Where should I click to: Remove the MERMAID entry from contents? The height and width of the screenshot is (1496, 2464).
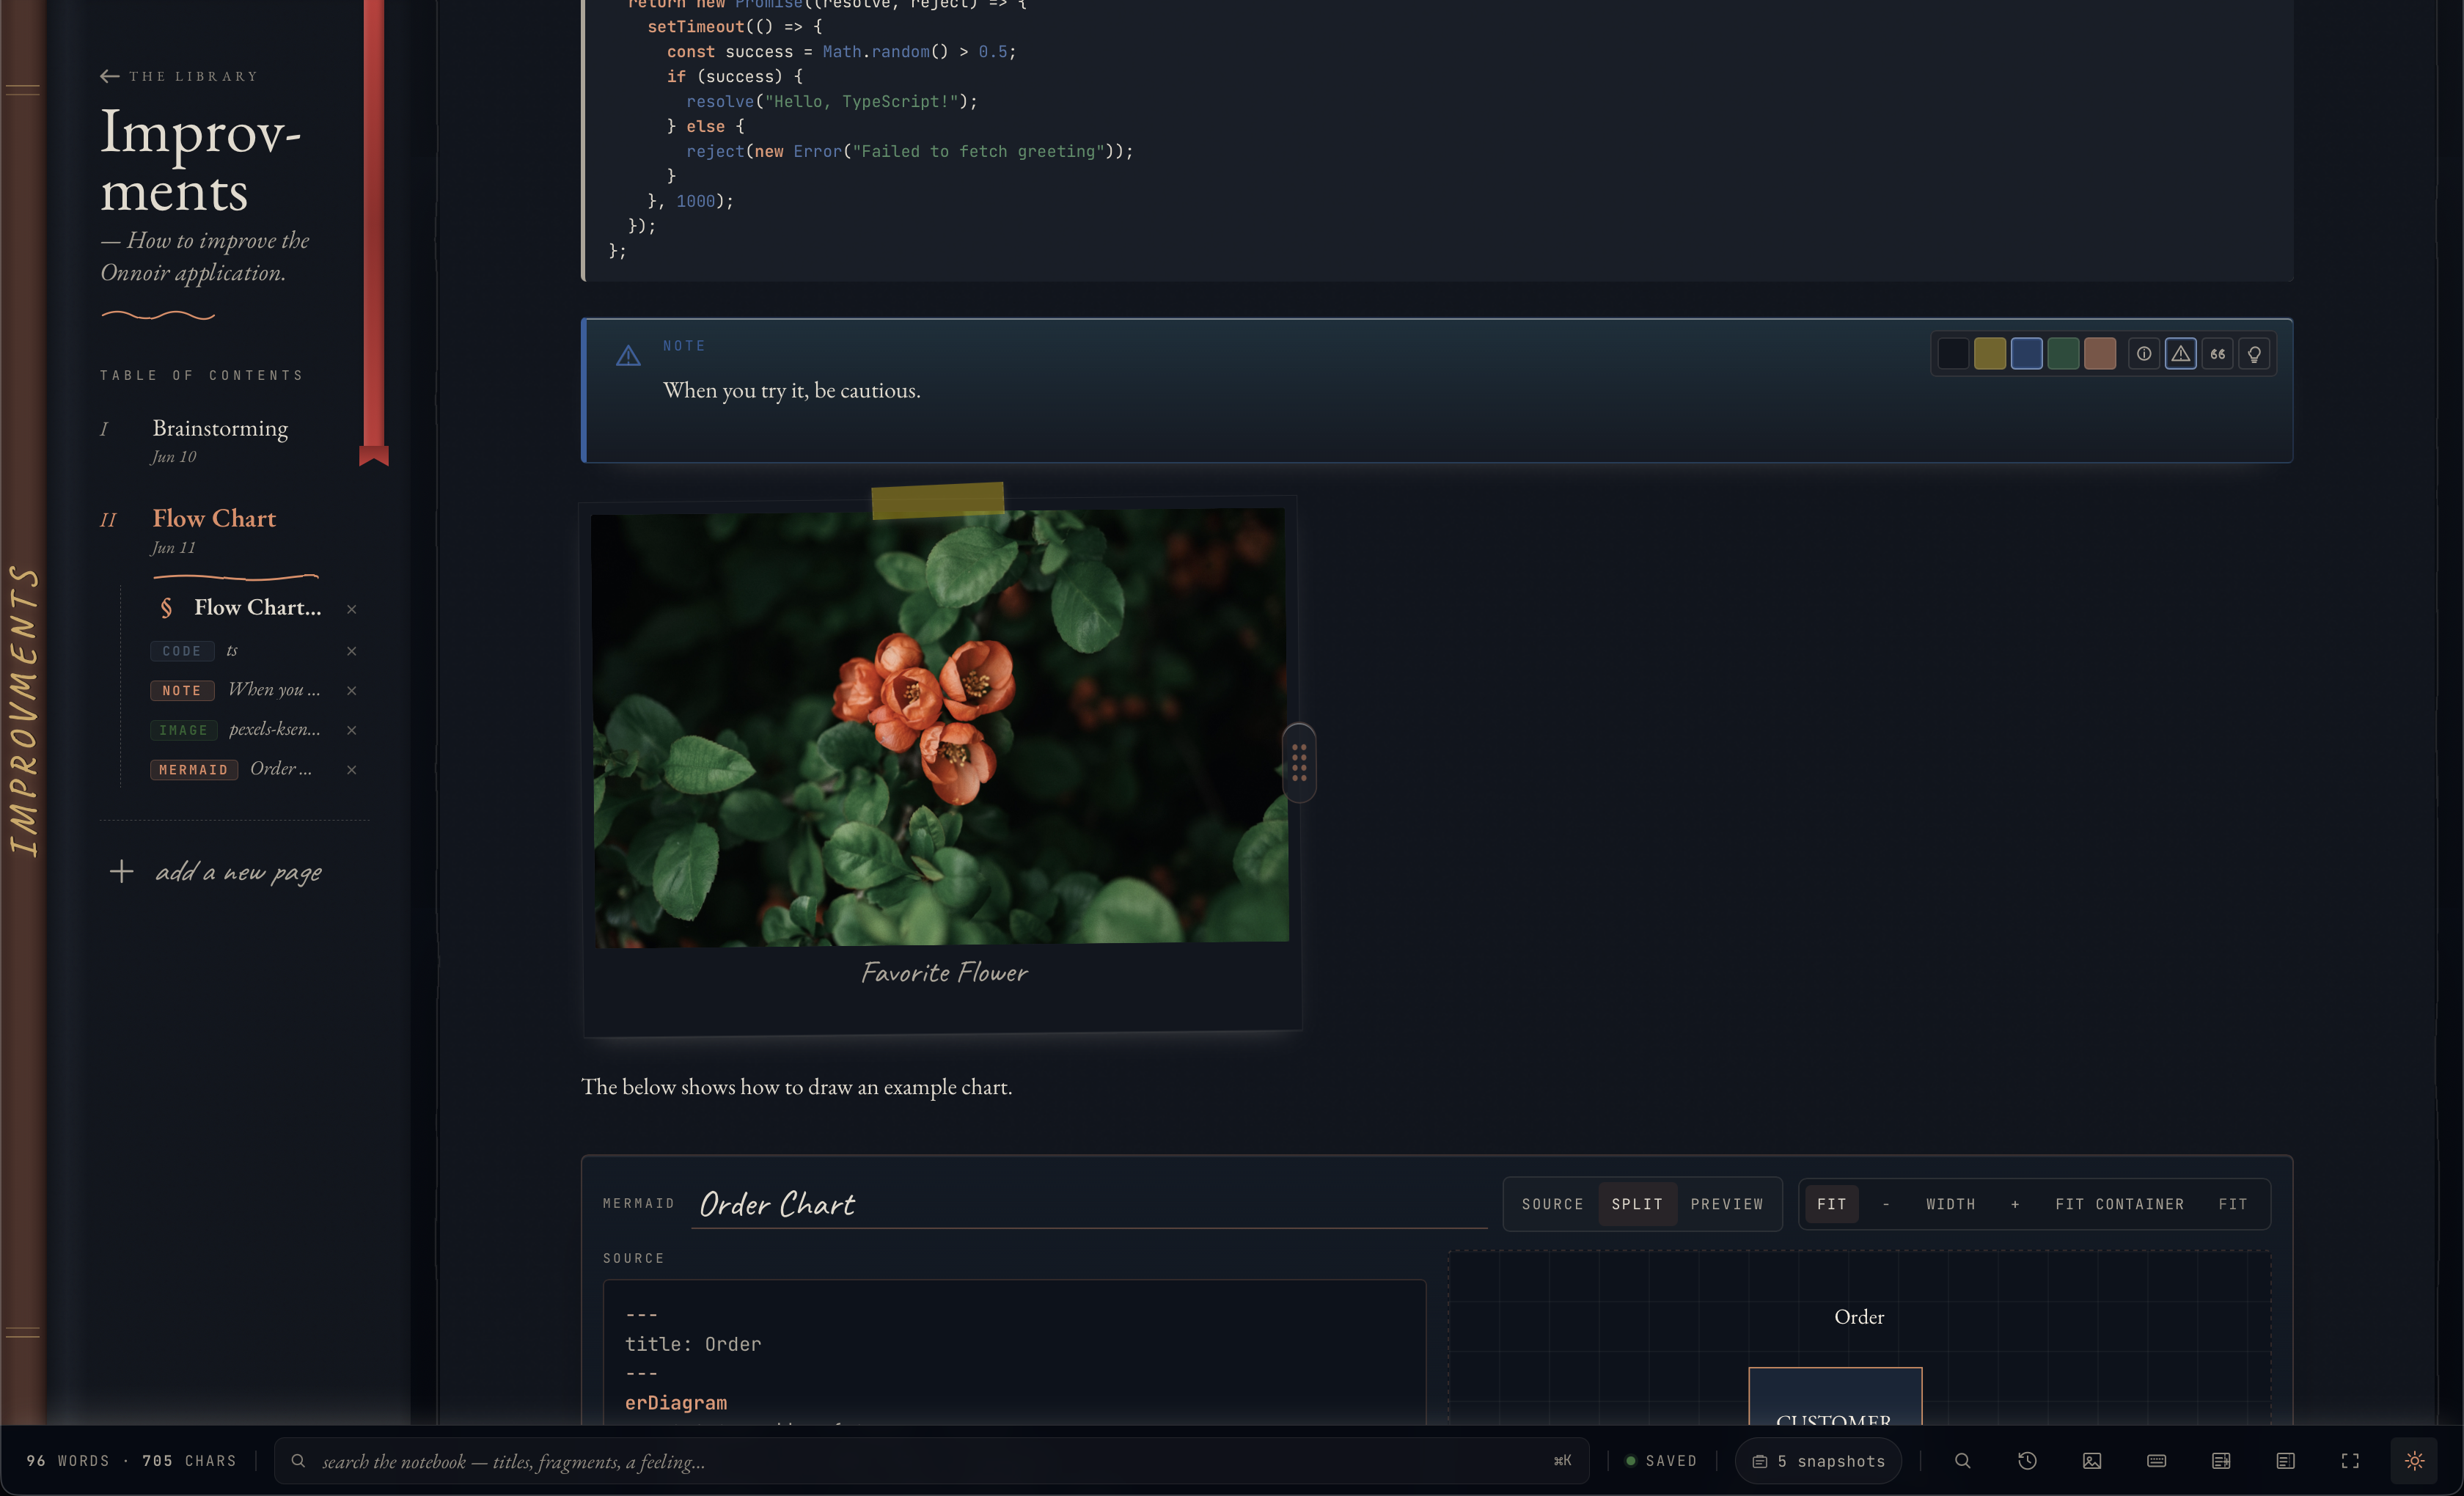pos(351,770)
